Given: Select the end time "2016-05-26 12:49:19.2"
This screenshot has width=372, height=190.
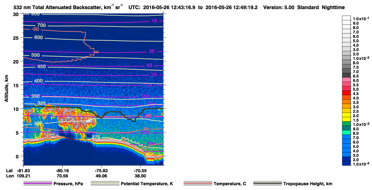Looking at the screenshot, I should click(231, 8).
